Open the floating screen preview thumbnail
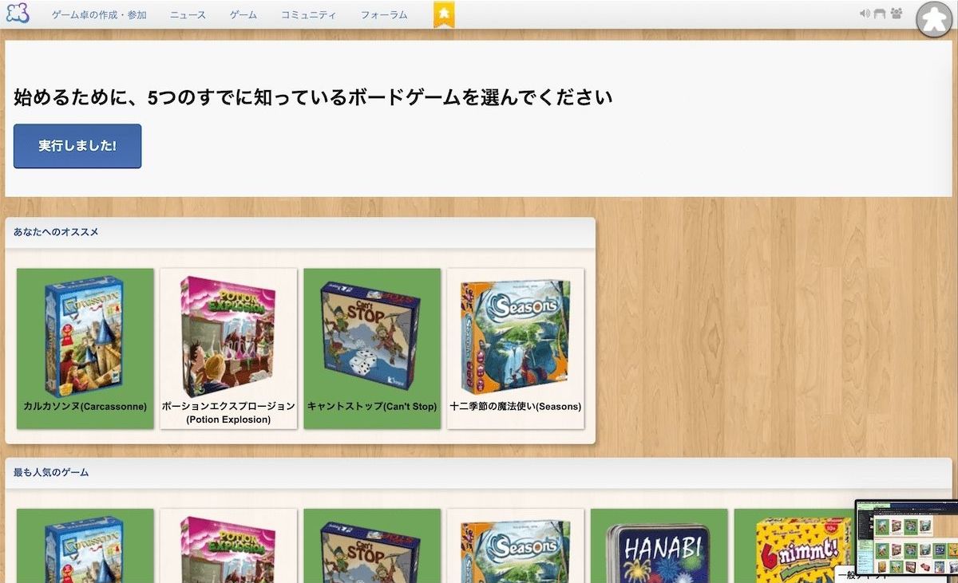This screenshot has height=583, width=958. pyautogui.click(x=906, y=538)
